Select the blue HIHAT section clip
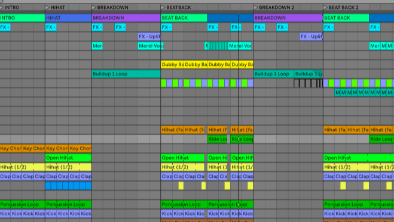394x222 pixels. (x=68, y=18)
